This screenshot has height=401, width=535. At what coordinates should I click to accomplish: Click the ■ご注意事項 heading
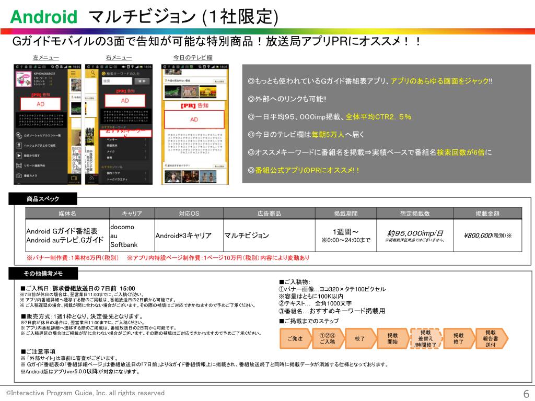tap(38, 351)
